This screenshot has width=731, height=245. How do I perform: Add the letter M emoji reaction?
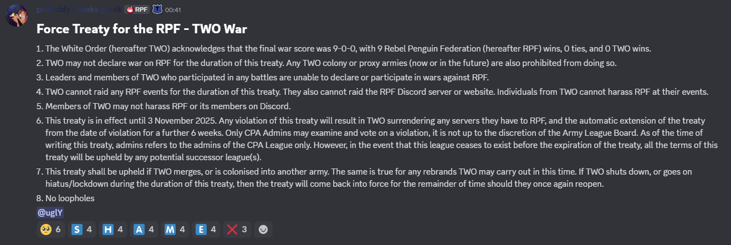175,229
